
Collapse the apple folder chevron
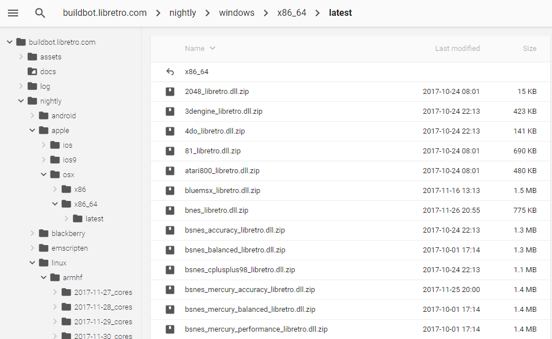tap(32, 130)
